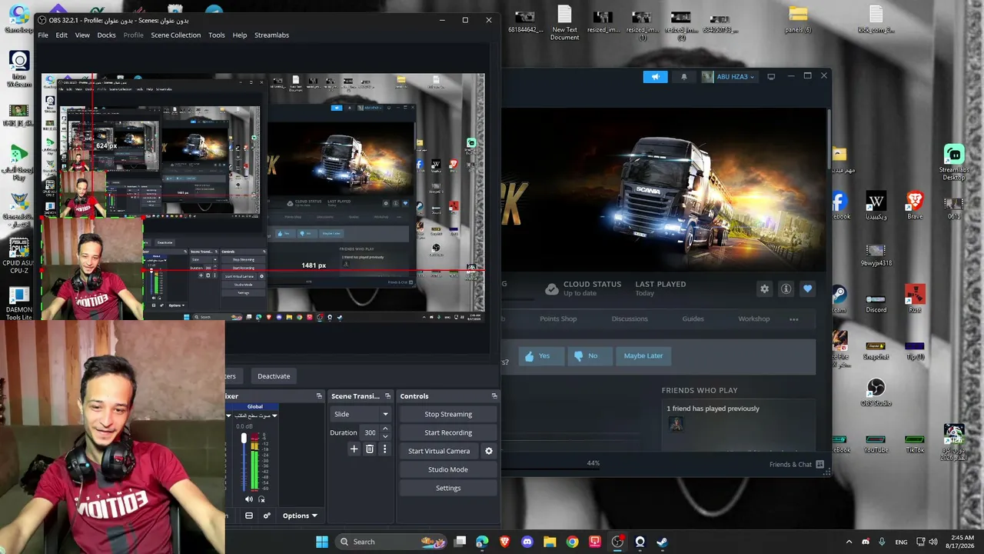This screenshot has height=554, width=984.
Task: Open the Scene Collection menu in OBS
Action: [175, 35]
